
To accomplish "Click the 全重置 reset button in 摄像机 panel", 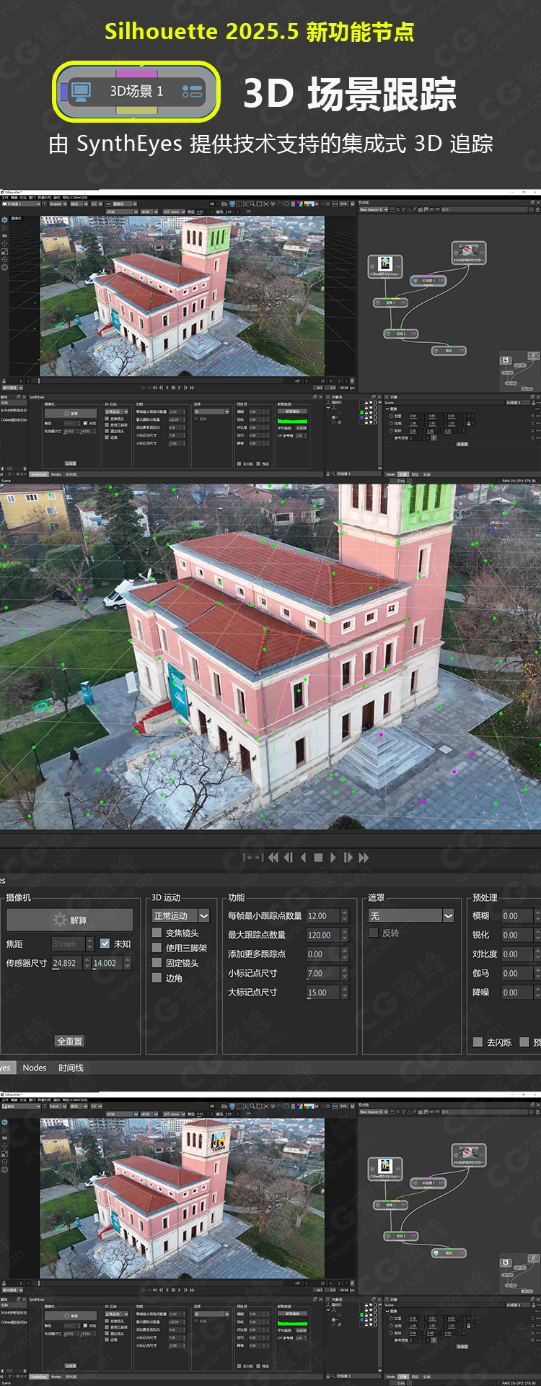I will 70,1041.
